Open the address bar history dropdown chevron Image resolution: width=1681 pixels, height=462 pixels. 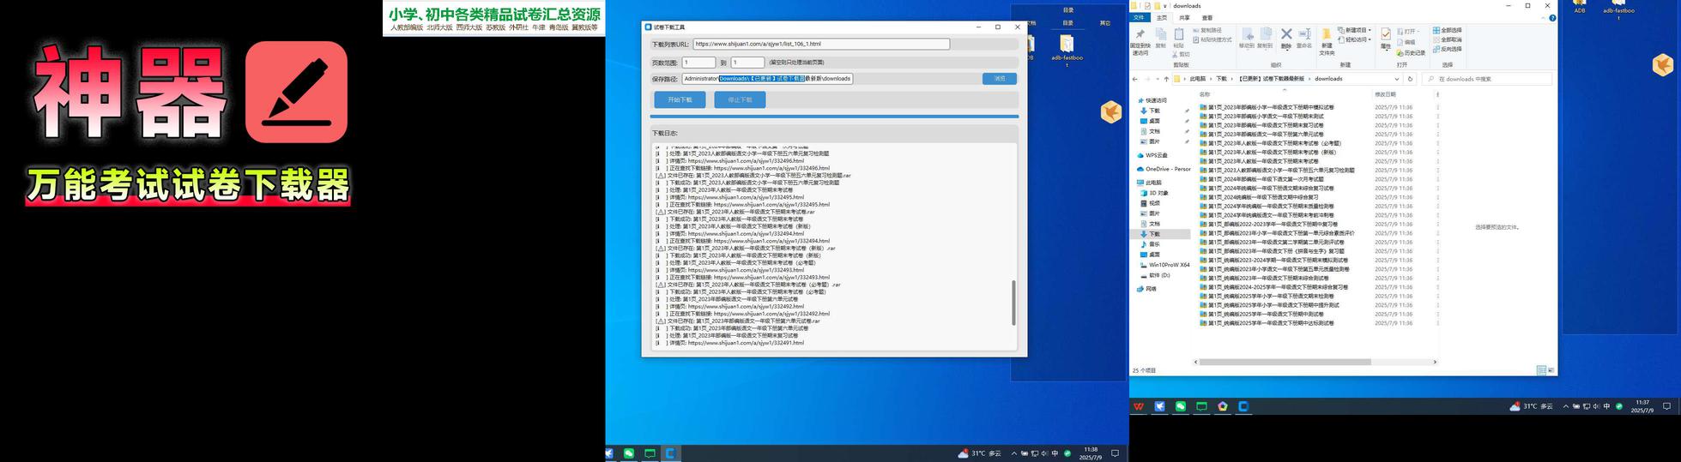(x=1397, y=79)
